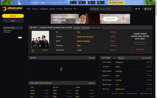The height and width of the screenshot is (98, 157).
Task: Open Pro+ in navigation bar
Action: (x=76, y=9)
